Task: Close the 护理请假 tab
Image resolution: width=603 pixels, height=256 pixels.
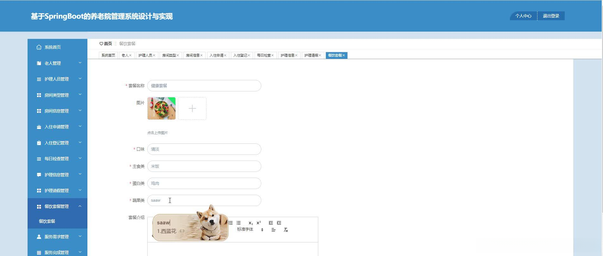Action: (320, 55)
